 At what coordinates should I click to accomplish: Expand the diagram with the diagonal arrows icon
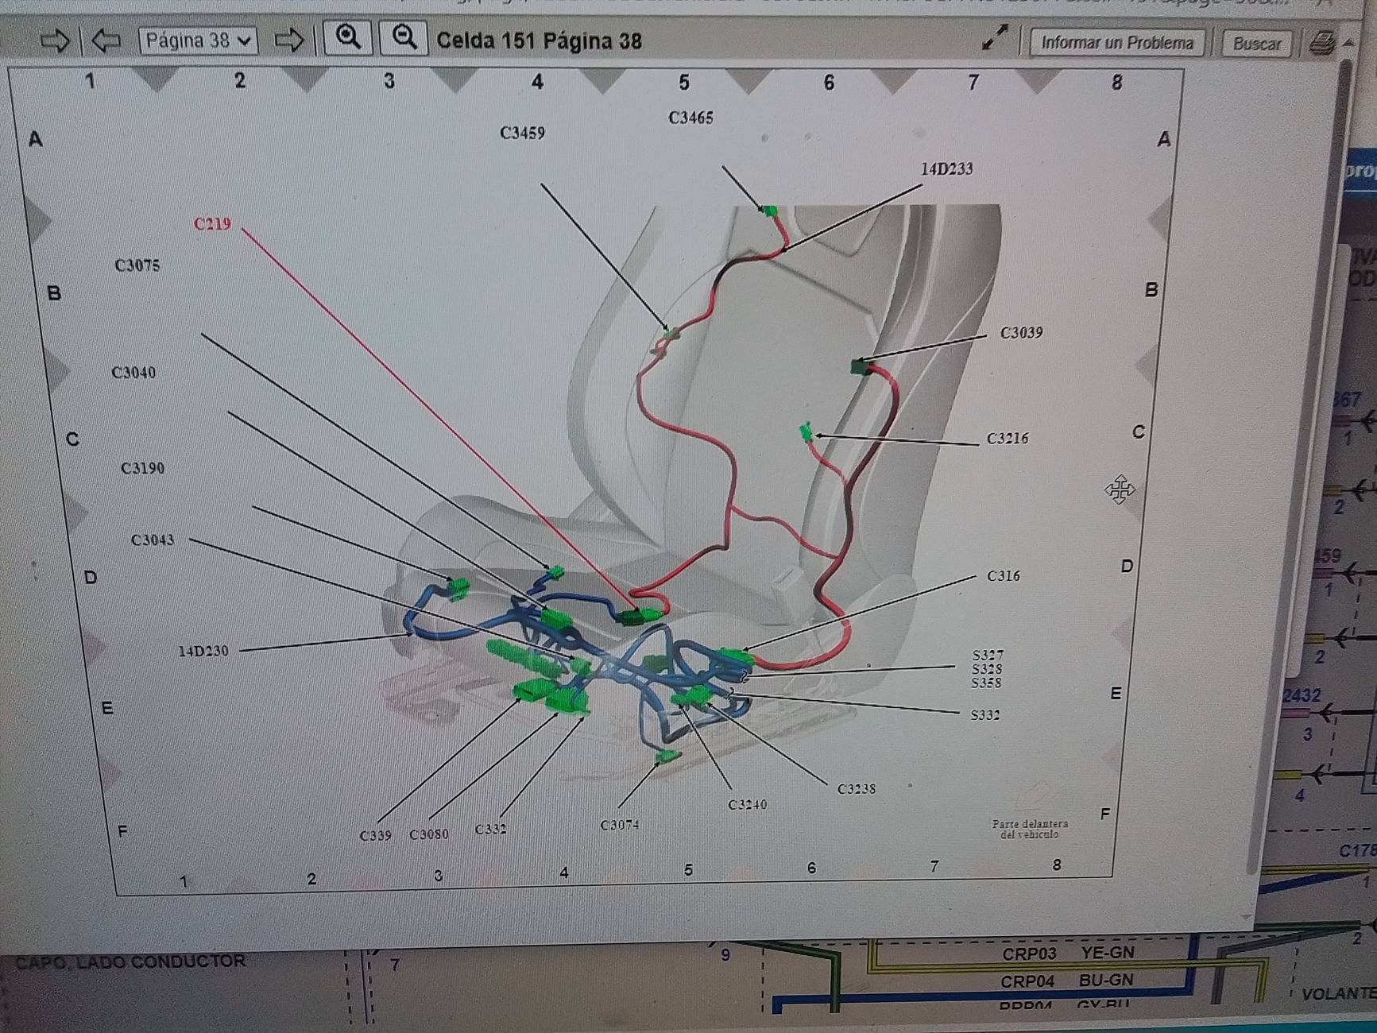click(995, 37)
